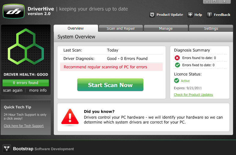The height and width of the screenshot is (155, 236).
Task: Click Check for Product Updates link
Action: coord(193,95)
